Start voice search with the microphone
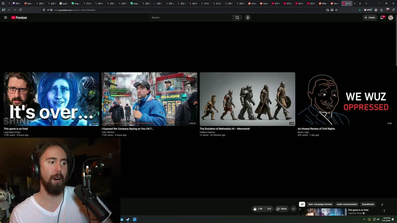This screenshot has height=223, width=397. coord(248,18)
